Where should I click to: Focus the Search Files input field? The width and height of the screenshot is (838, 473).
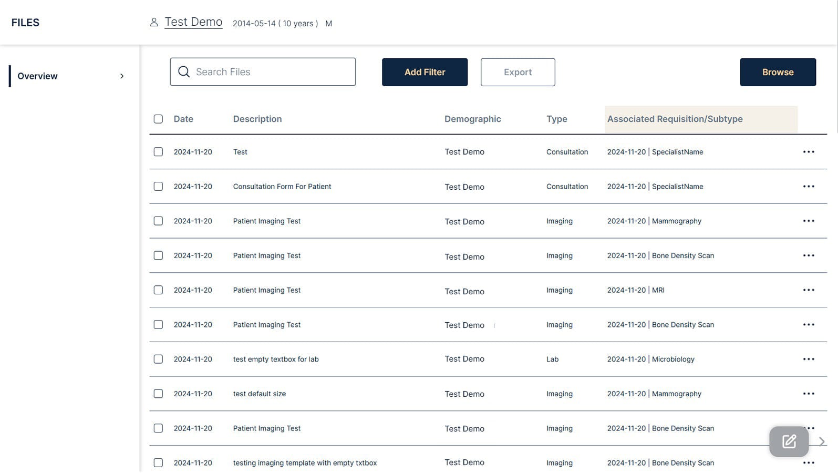(x=263, y=71)
